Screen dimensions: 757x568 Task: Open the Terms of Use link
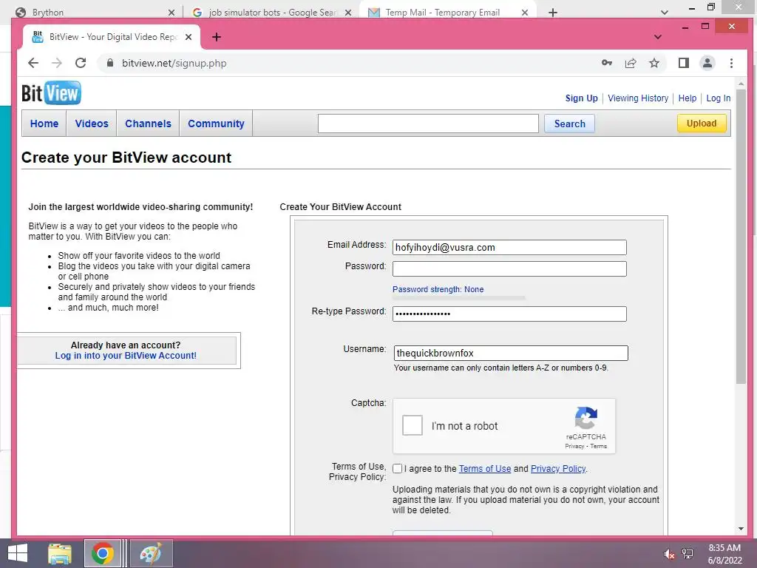485,468
